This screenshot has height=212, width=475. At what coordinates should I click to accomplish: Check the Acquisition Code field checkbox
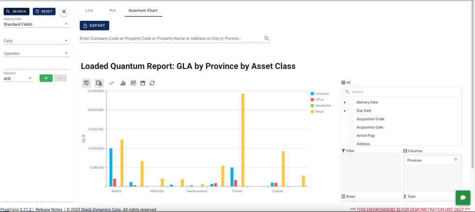pos(351,119)
